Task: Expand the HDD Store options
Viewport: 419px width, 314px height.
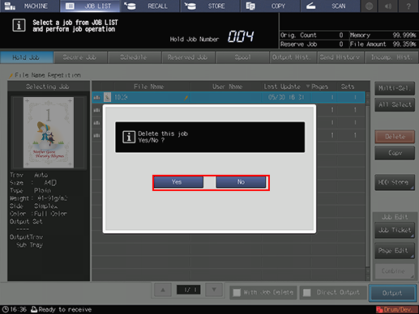Action: tap(395, 182)
